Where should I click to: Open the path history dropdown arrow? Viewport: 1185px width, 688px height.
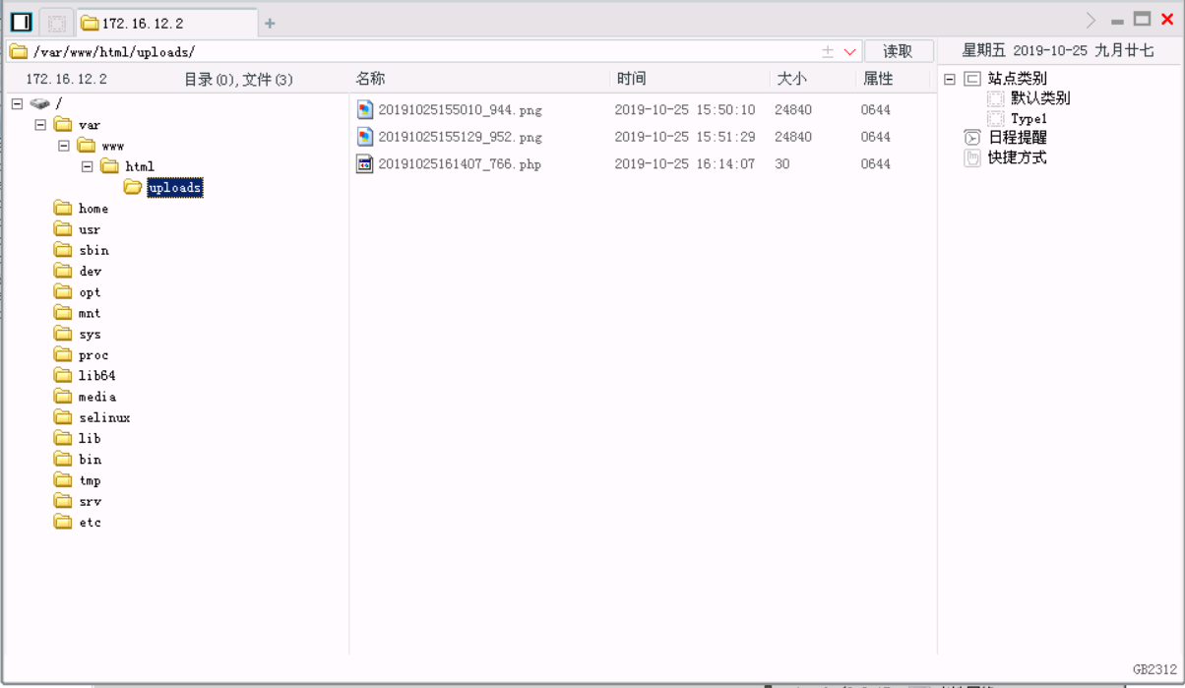click(850, 50)
